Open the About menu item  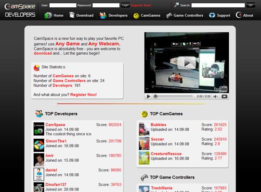point(248,15)
